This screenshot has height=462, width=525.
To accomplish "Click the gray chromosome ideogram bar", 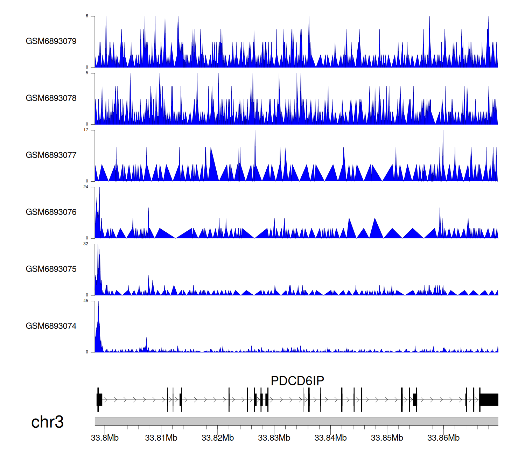I will 296,421.
